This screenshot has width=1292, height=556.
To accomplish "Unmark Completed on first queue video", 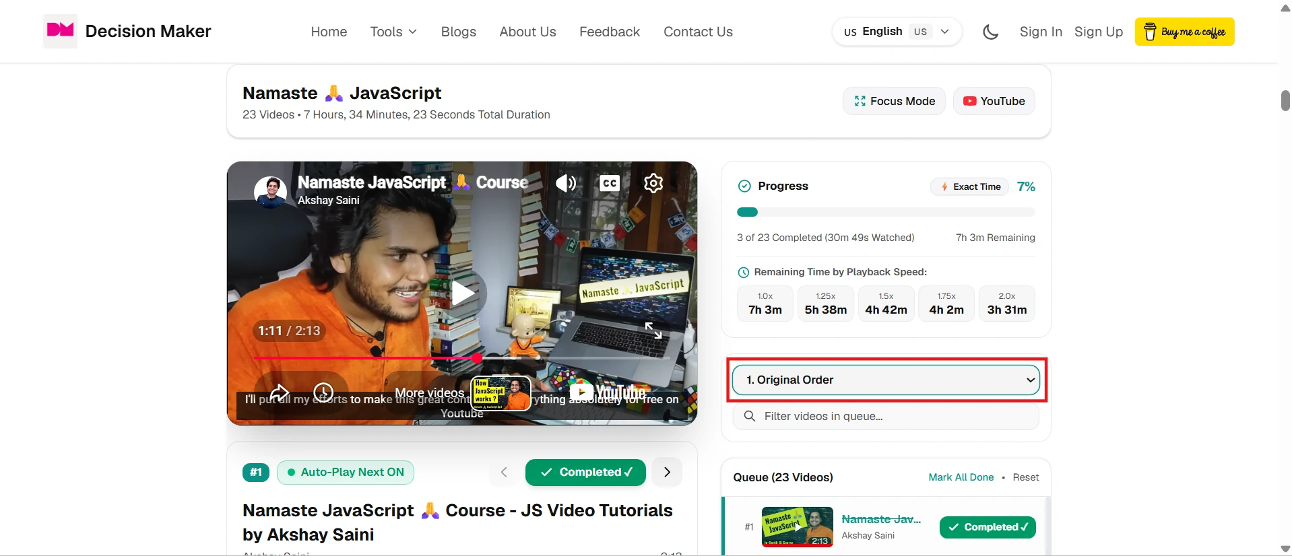I will coord(988,528).
